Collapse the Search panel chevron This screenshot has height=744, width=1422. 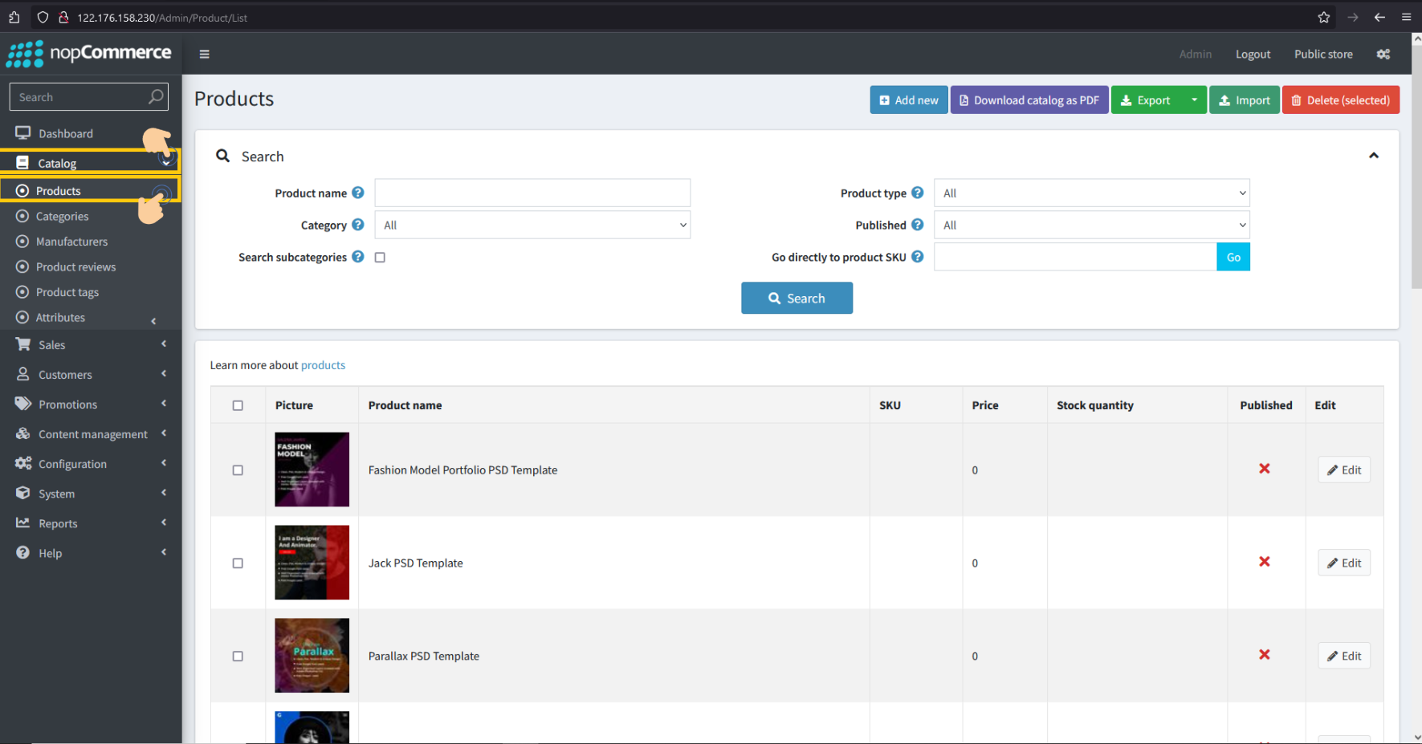point(1374,156)
